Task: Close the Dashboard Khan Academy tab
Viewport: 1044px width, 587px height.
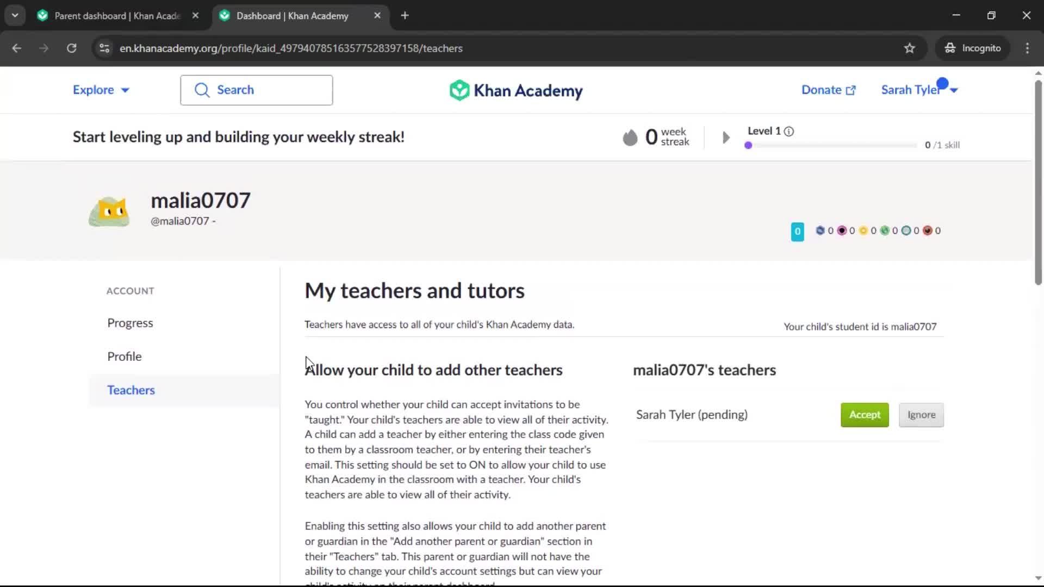Action: tap(377, 16)
